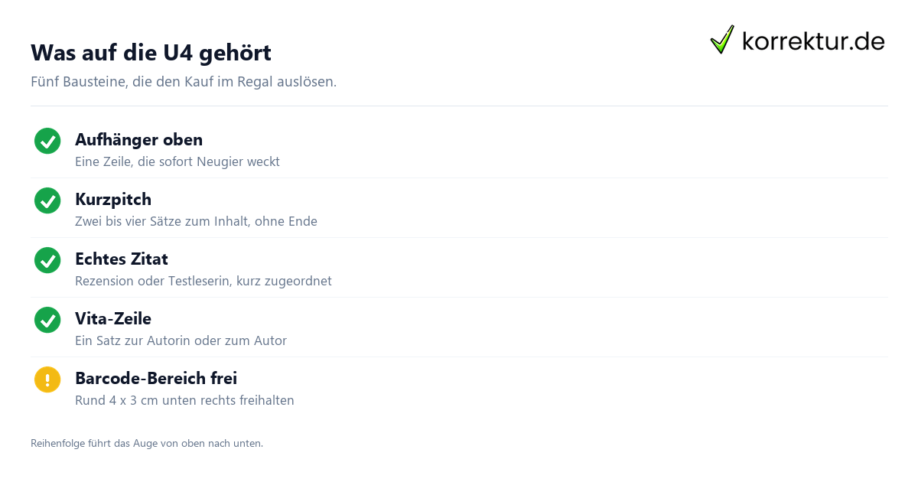Viewport: 918px width, 482px height.
Task: Click description 'Rund 4 x 3 cm unten rechts'
Action: click(184, 401)
